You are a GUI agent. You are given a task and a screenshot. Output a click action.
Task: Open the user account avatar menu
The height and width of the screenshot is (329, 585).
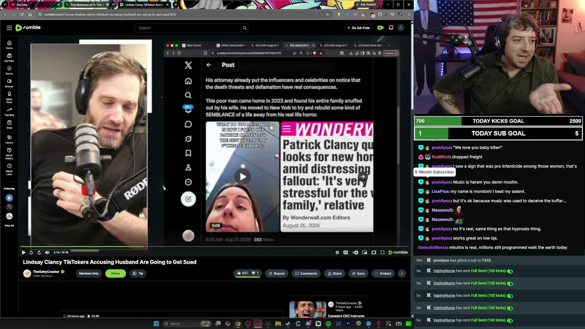coord(401,28)
